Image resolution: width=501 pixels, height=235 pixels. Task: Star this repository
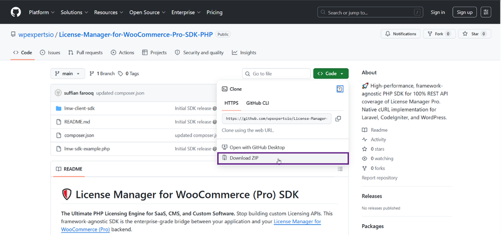point(475,34)
